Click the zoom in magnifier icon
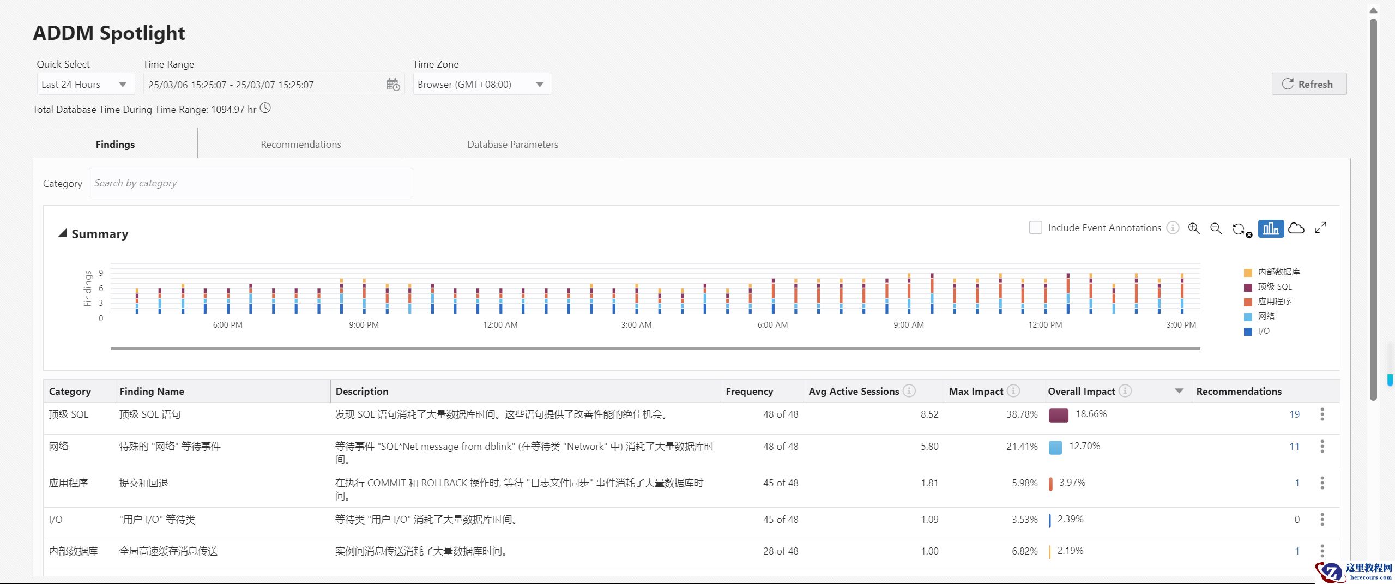This screenshot has height=584, width=1395. coord(1194,228)
